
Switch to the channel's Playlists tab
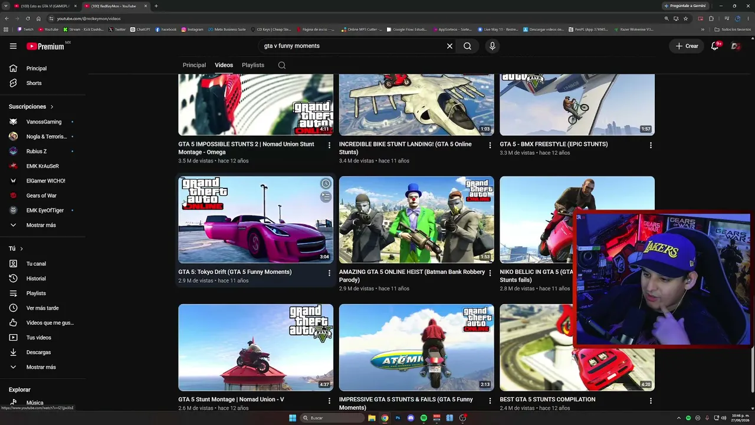pyautogui.click(x=253, y=65)
